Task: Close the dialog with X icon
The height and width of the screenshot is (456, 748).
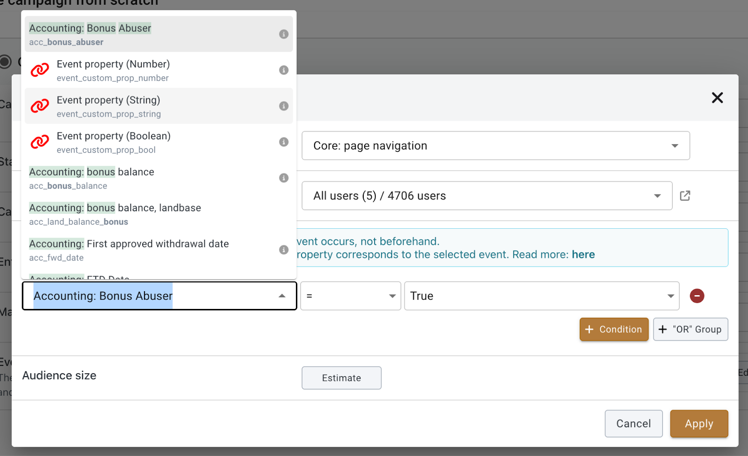Action: tap(717, 98)
